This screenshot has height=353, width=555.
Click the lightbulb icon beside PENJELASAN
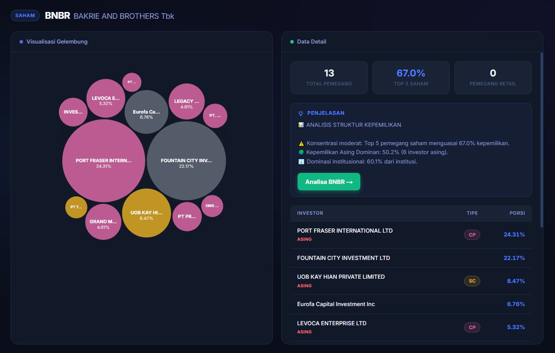click(301, 113)
